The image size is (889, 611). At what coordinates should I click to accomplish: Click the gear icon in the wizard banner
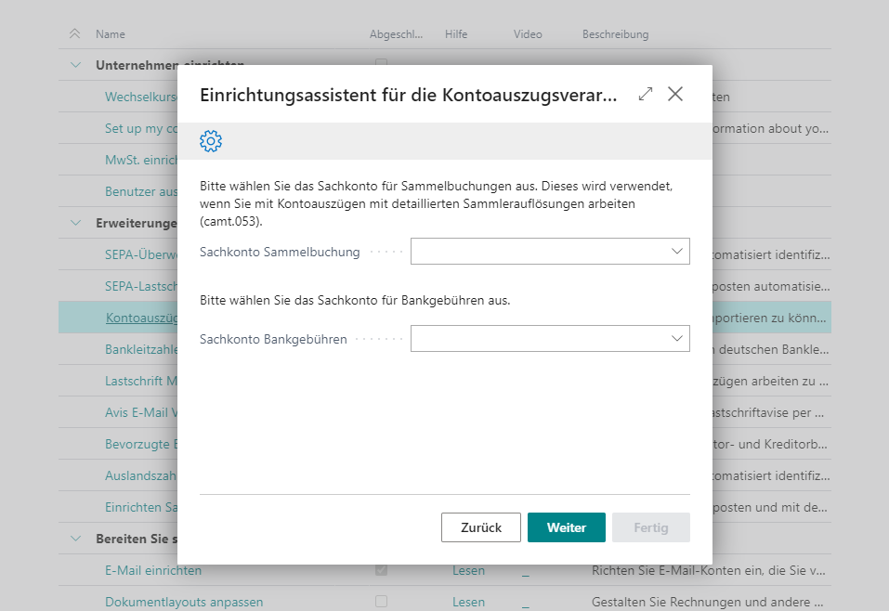(x=211, y=141)
